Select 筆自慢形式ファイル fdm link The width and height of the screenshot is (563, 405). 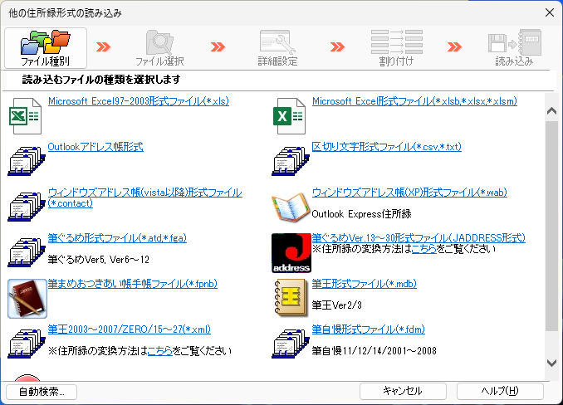pyautogui.click(x=369, y=329)
